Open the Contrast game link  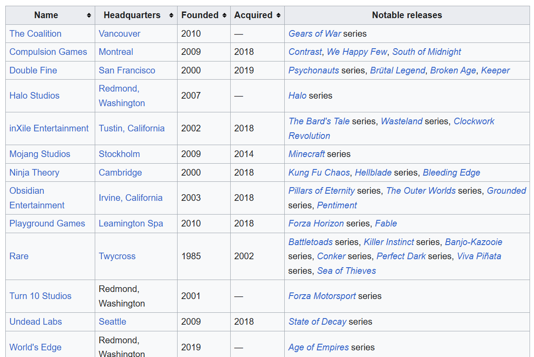coord(305,52)
